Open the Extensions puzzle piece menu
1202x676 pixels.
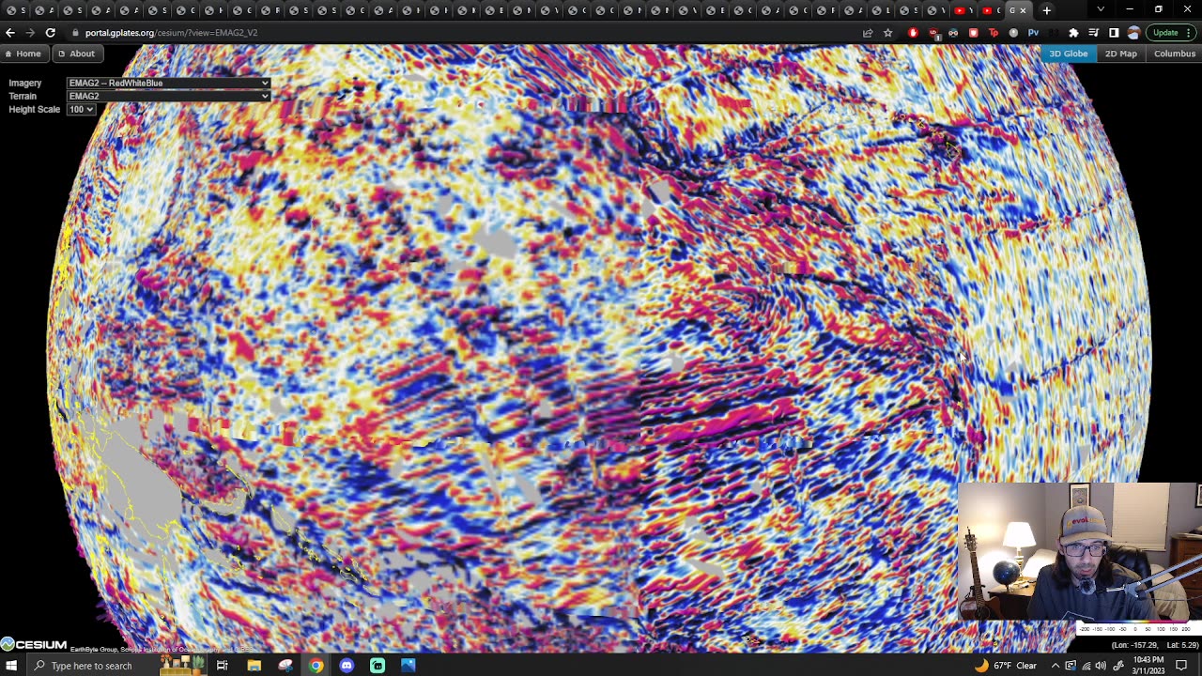pyautogui.click(x=1073, y=33)
